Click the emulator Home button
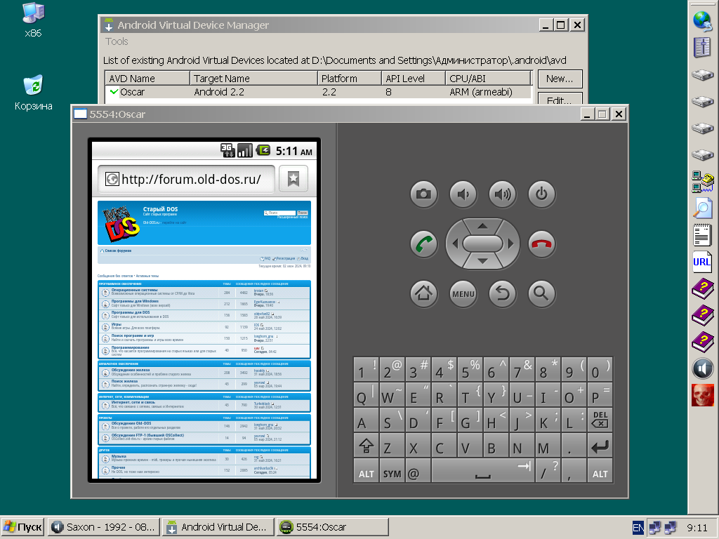Viewport: 719px width, 539px height. 423,293
